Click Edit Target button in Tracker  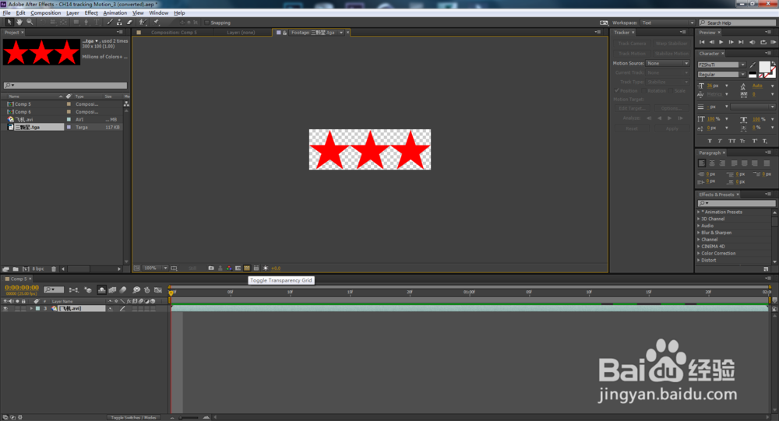click(632, 108)
